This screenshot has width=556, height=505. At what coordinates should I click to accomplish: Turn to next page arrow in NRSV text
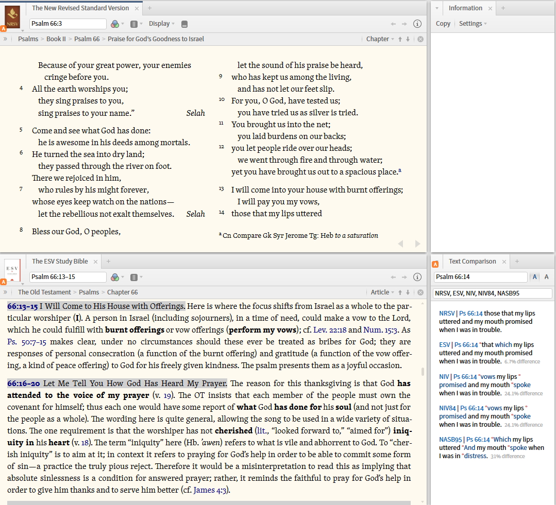418,243
